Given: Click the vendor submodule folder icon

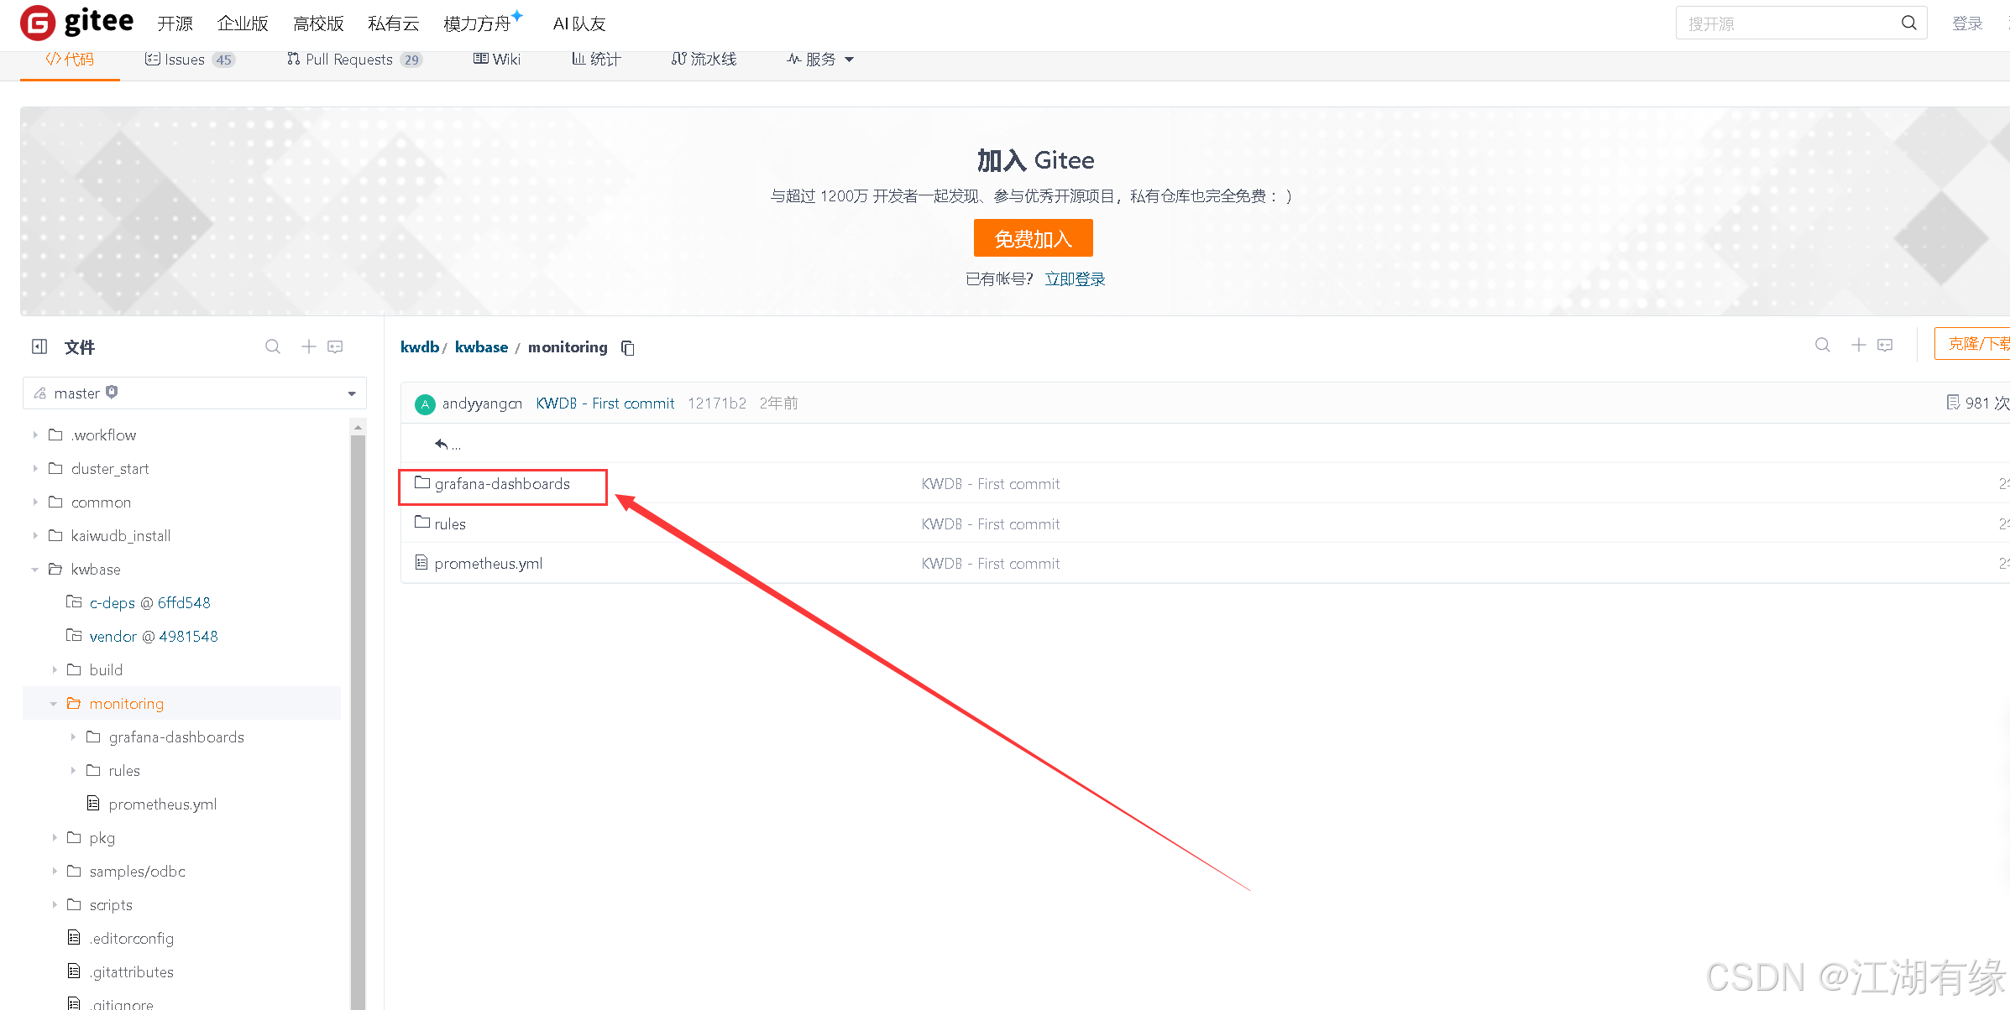Looking at the screenshot, I should 74,636.
